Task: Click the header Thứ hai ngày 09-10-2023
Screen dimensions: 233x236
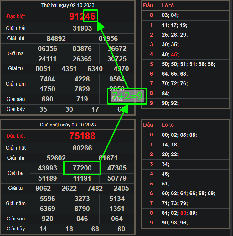Action: click(68, 5)
